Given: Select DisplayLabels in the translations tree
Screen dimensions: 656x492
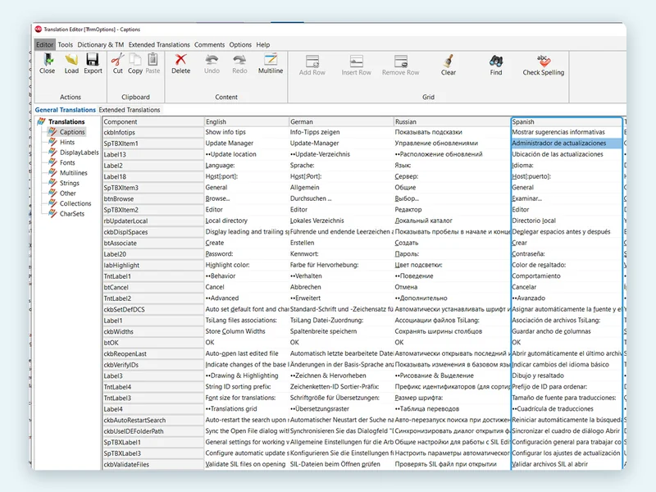Looking at the screenshot, I should pos(79,153).
